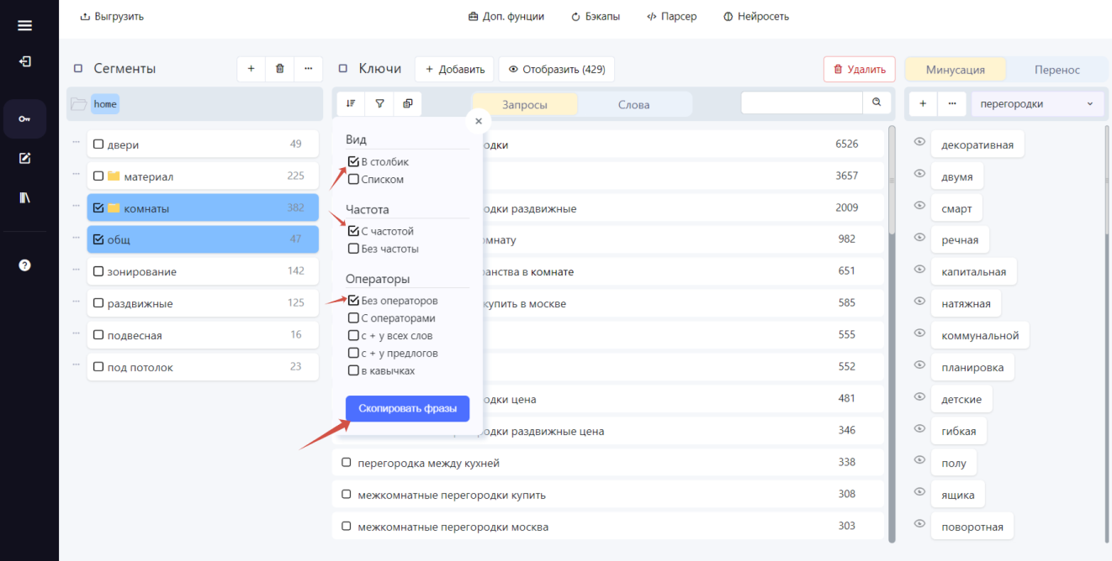Click the search magnifier icon
The image size is (1112, 561).
point(876,102)
